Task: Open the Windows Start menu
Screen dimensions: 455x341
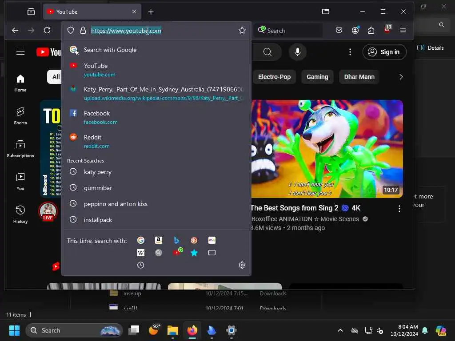Action: click(x=14, y=330)
